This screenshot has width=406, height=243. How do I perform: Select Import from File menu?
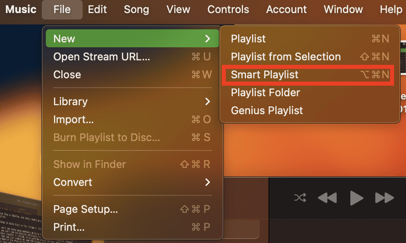coord(74,119)
